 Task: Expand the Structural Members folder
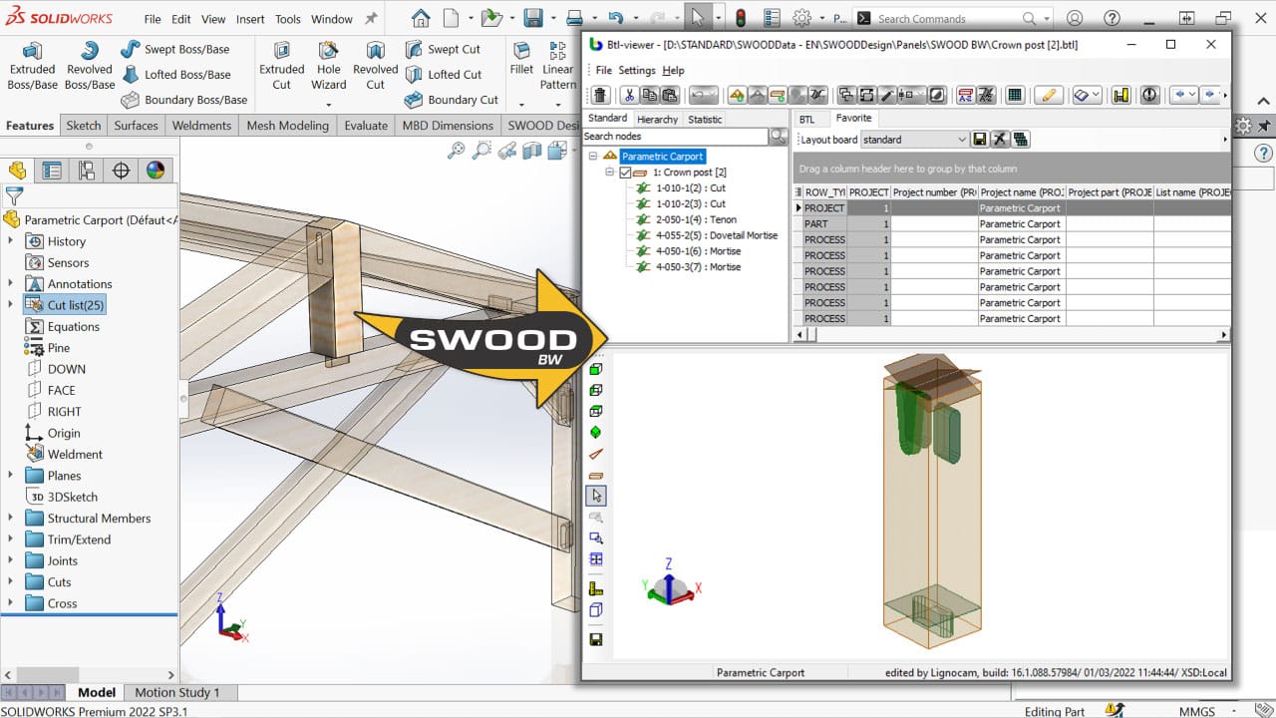(x=11, y=519)
